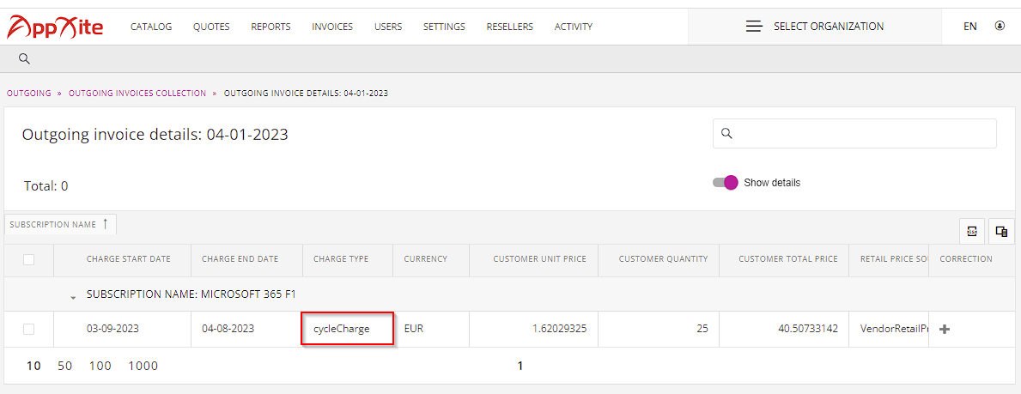This screenshot has height=394, width=1021.
Task: Sort by Customer Unit Price column
Action: coord(540,259)
